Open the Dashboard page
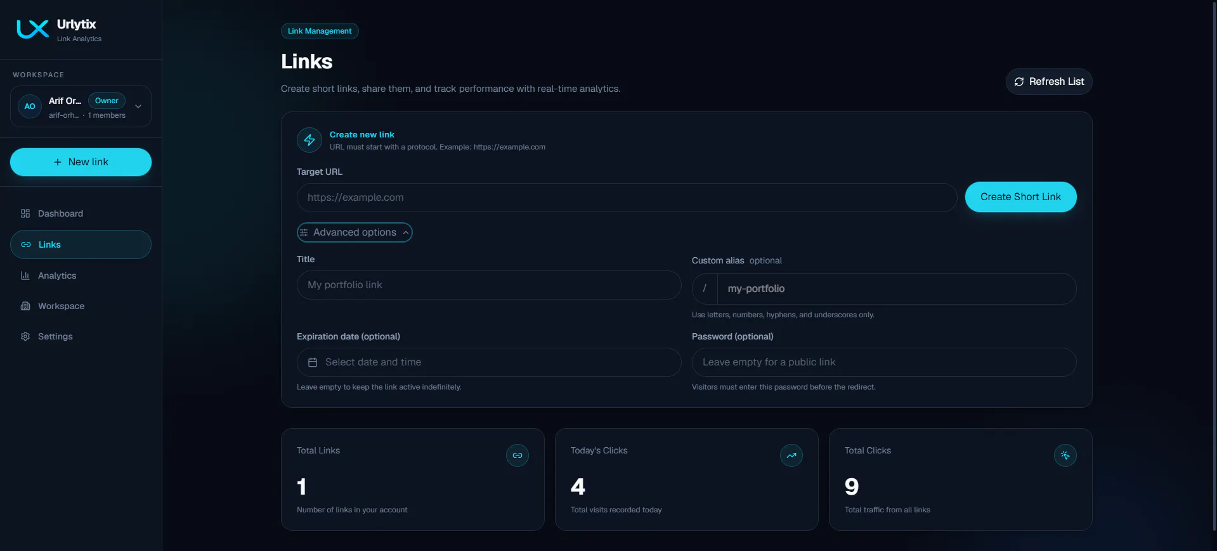Viewport: 1217px width, 551px height. coord(81,213)
